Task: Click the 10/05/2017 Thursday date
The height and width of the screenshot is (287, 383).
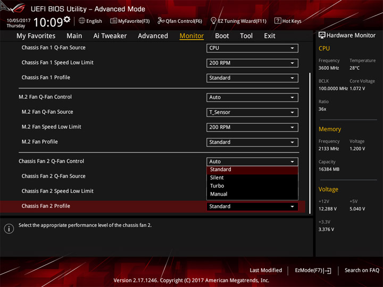Action: [19, 23]
